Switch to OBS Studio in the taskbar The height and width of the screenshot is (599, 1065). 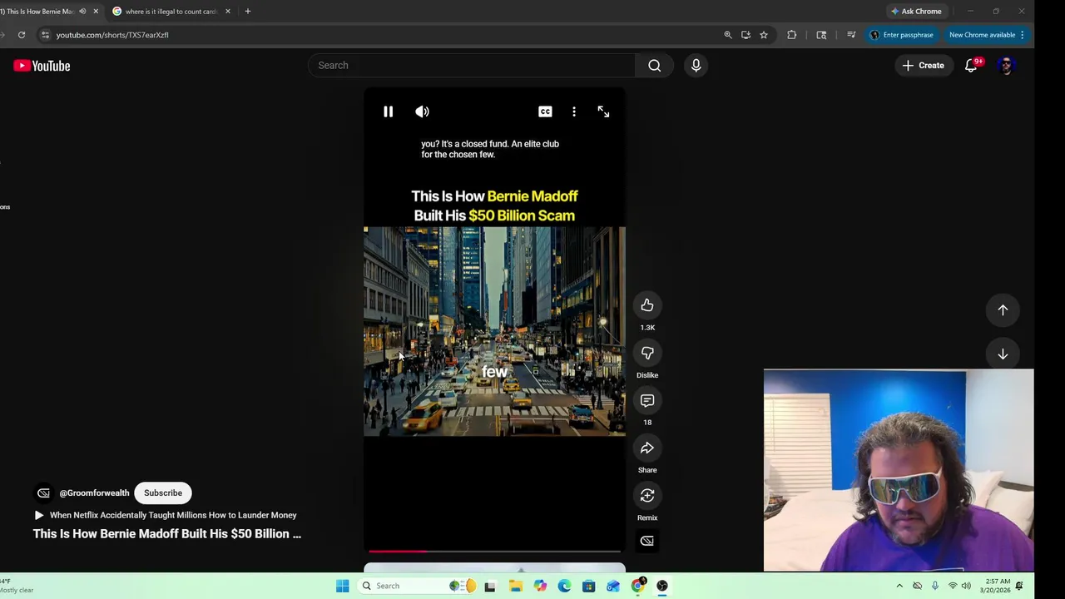click(661, 586)
